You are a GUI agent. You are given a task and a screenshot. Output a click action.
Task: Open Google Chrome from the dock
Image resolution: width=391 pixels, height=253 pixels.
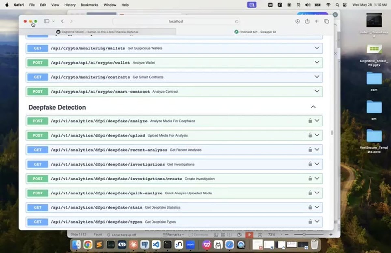point(88,245)
